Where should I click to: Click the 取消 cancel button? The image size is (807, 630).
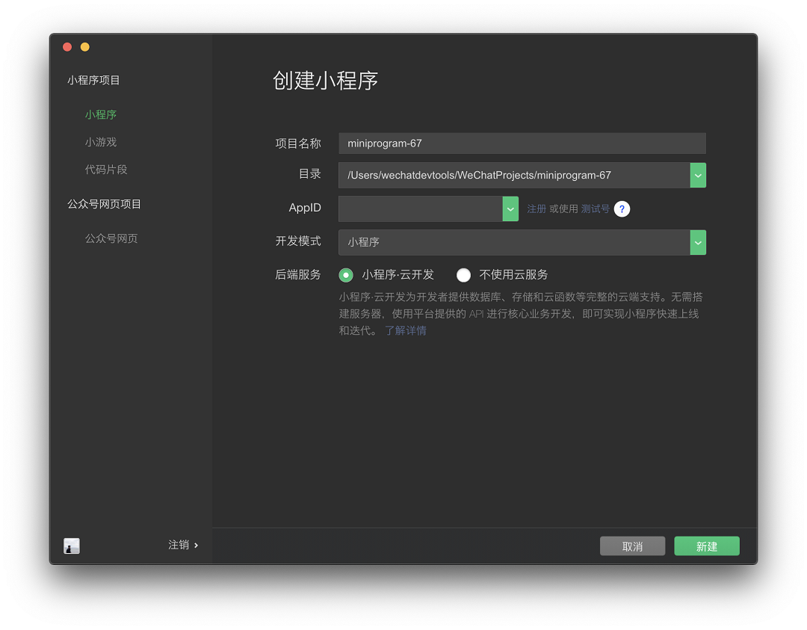click(x=633, y=546)
